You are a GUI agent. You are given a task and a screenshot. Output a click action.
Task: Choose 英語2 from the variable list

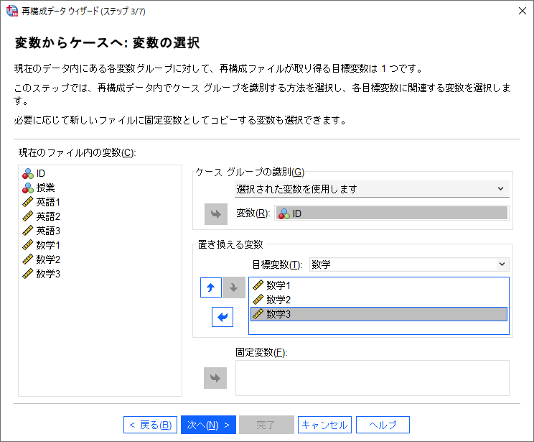pos(48,216)
